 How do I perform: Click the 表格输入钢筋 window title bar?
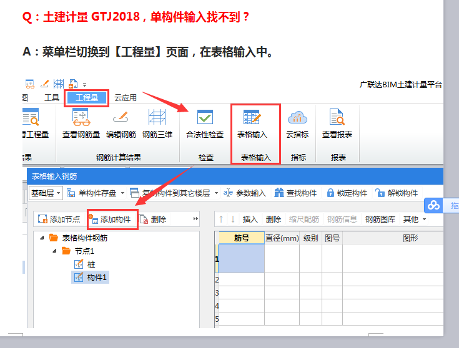[235, 176]
